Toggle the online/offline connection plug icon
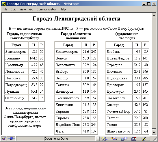Viewport: 158px width, 142px height. pos(11,139)
